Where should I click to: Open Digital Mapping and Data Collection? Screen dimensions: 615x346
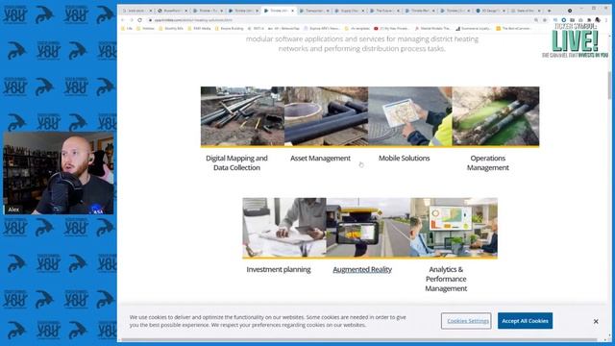[x=236, y=162]
